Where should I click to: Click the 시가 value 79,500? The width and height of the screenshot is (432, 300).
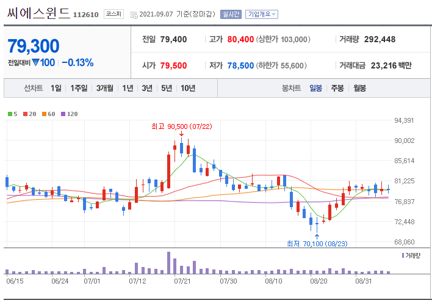pos(173,66)
